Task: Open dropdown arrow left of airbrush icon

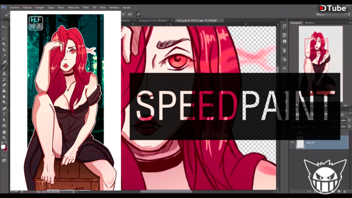Action: (123, 14)
